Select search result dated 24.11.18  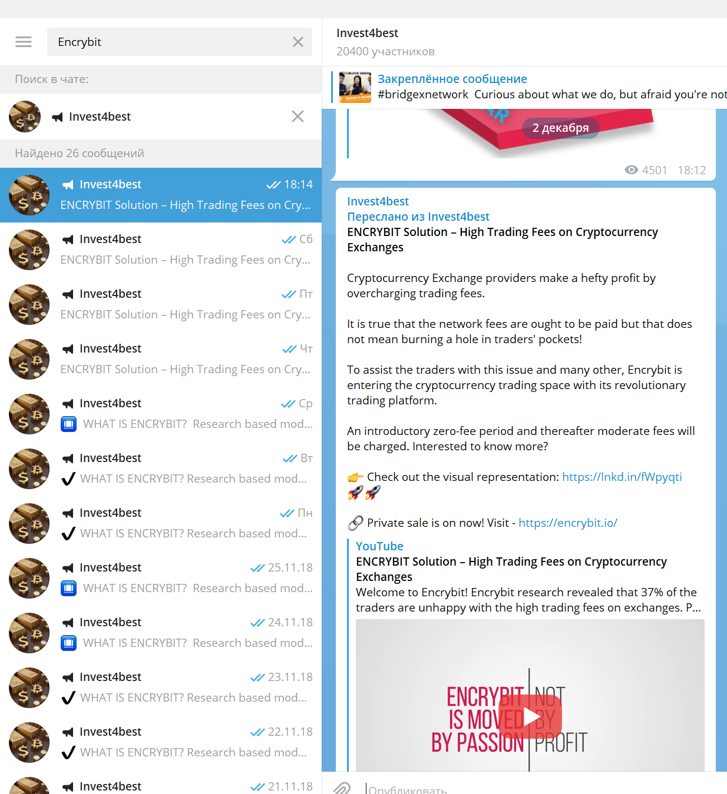tap(161, 633)
